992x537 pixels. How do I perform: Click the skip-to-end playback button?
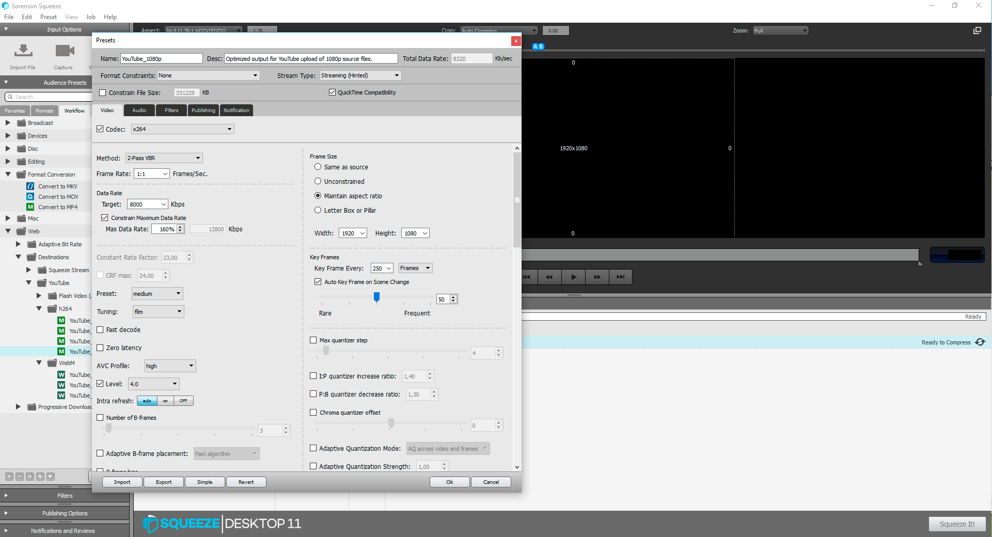[620, 277]
